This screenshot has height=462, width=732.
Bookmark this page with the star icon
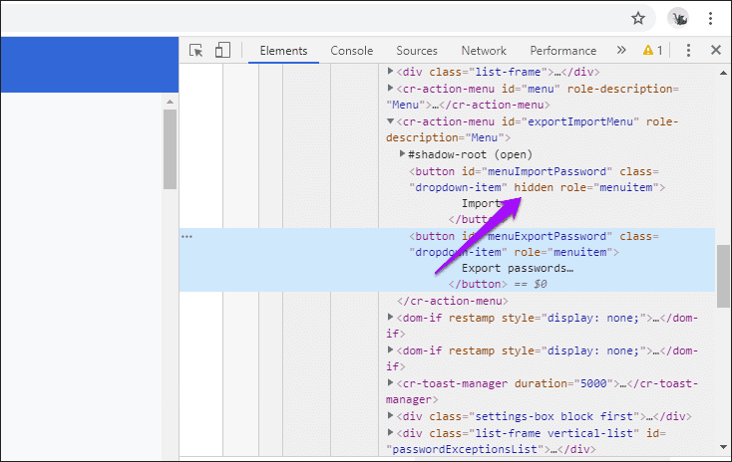point(637,18)
